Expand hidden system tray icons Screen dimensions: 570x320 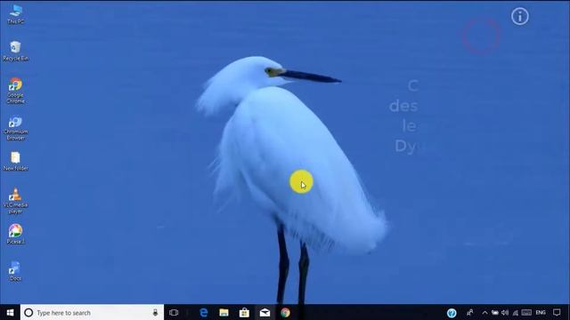(x=484, y=312)
